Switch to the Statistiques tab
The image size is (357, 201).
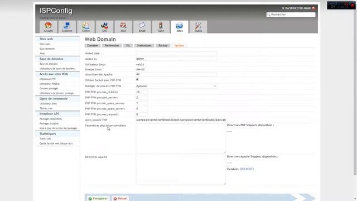[144, 46]
